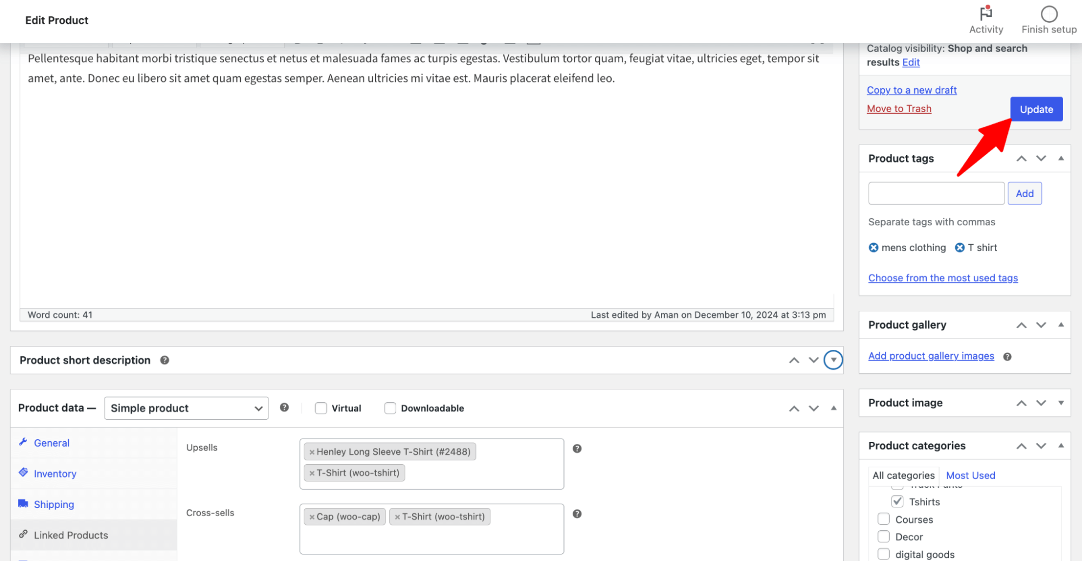This screenshot has width=1082, height=561.
Task: Collapse the Product gallery panel
Action: [x=1060, y=324]
